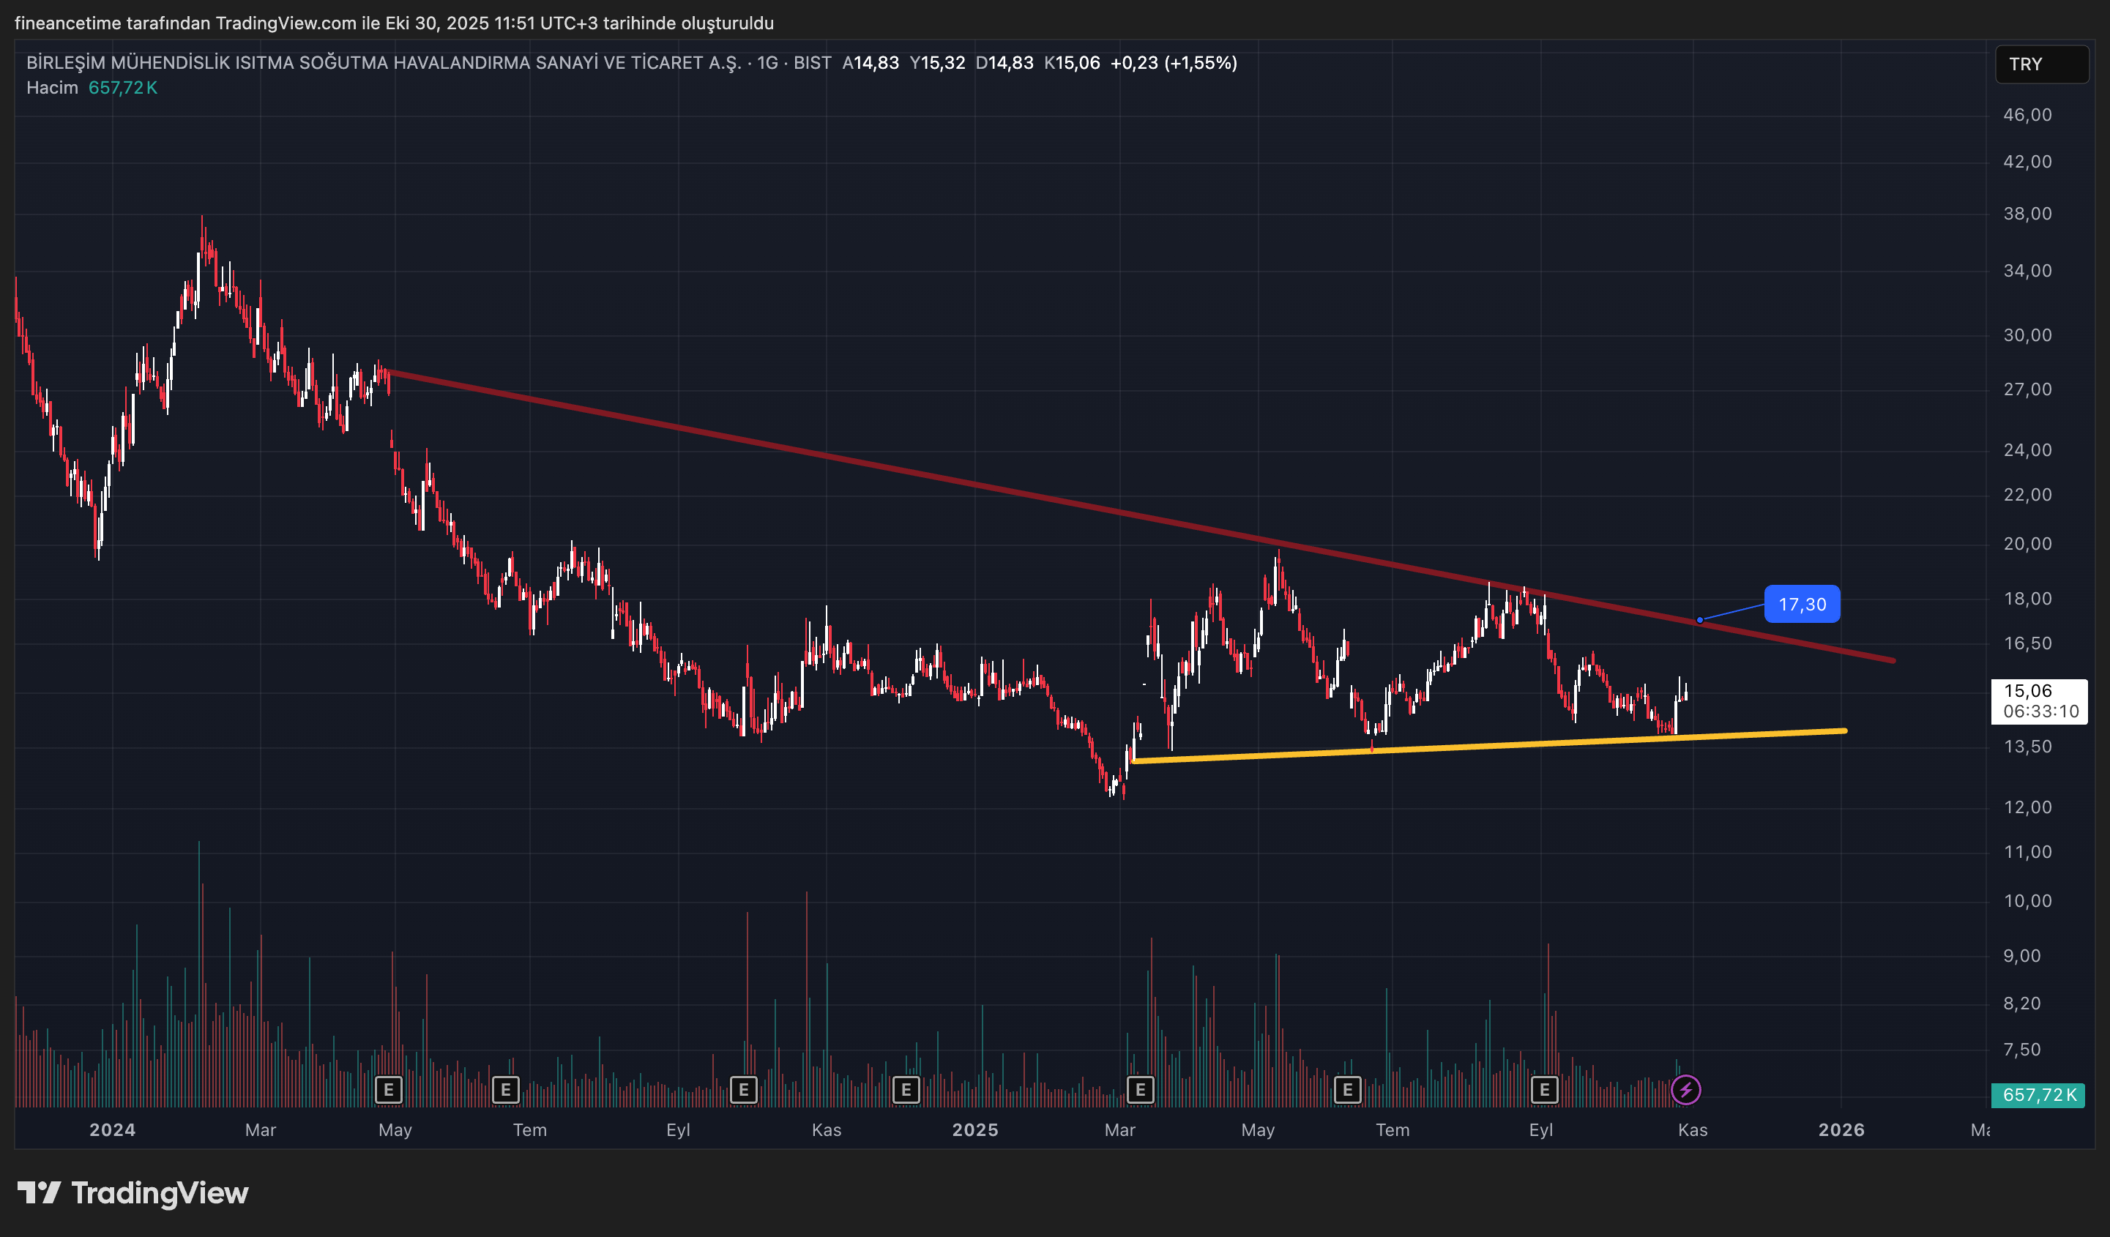The width and height of the screenshot is (2110, 1237).
Task: Click the earnings E marker near May 2024
Action: point(388,1090)
